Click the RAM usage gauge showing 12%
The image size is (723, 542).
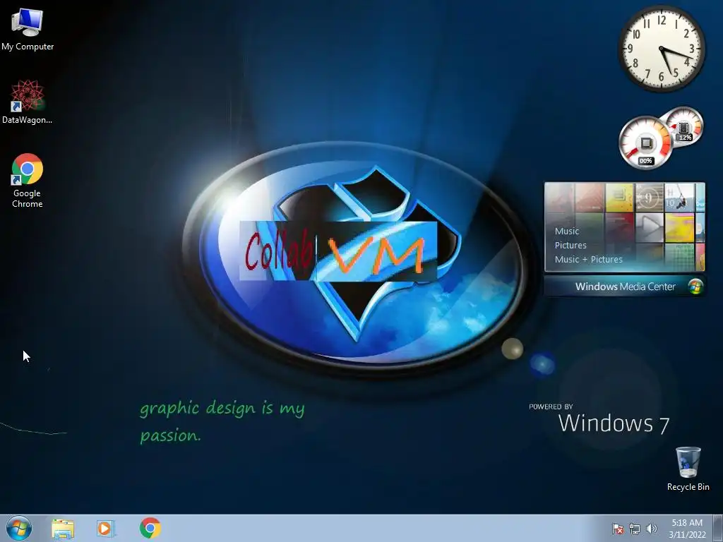pyautogui.click(x=685, y=126)
